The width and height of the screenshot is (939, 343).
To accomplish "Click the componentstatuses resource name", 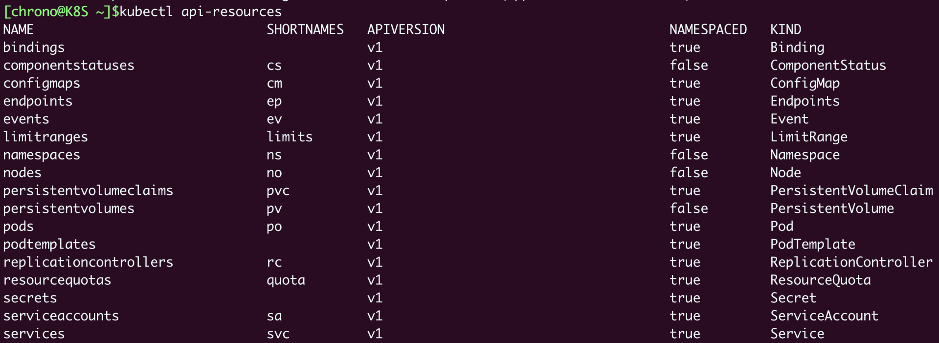I will (x=68, y=65).
